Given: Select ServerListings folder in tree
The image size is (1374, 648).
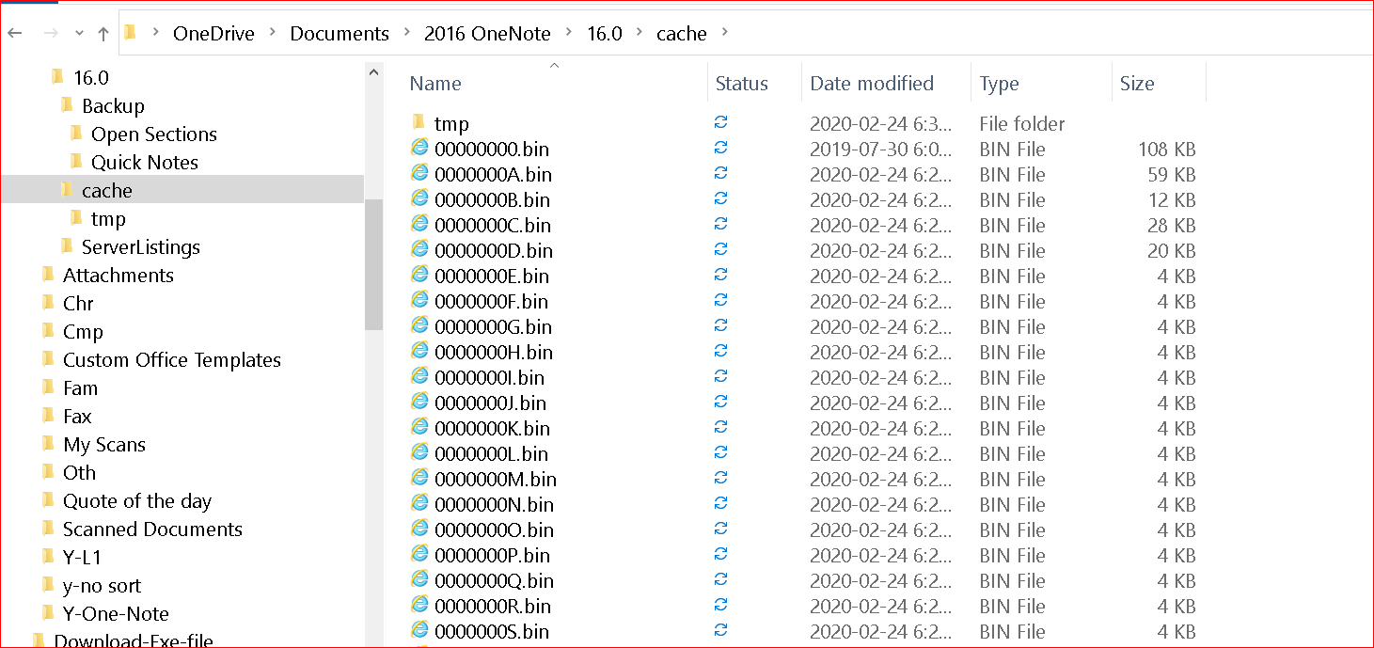Looking at the screenshot, I should tap(141, 246).
